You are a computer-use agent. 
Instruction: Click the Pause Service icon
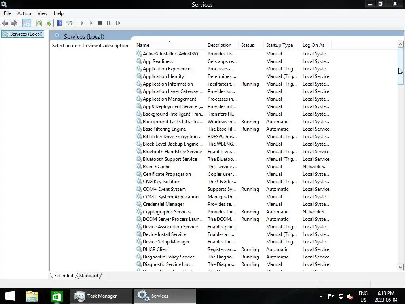pos(109,23)
